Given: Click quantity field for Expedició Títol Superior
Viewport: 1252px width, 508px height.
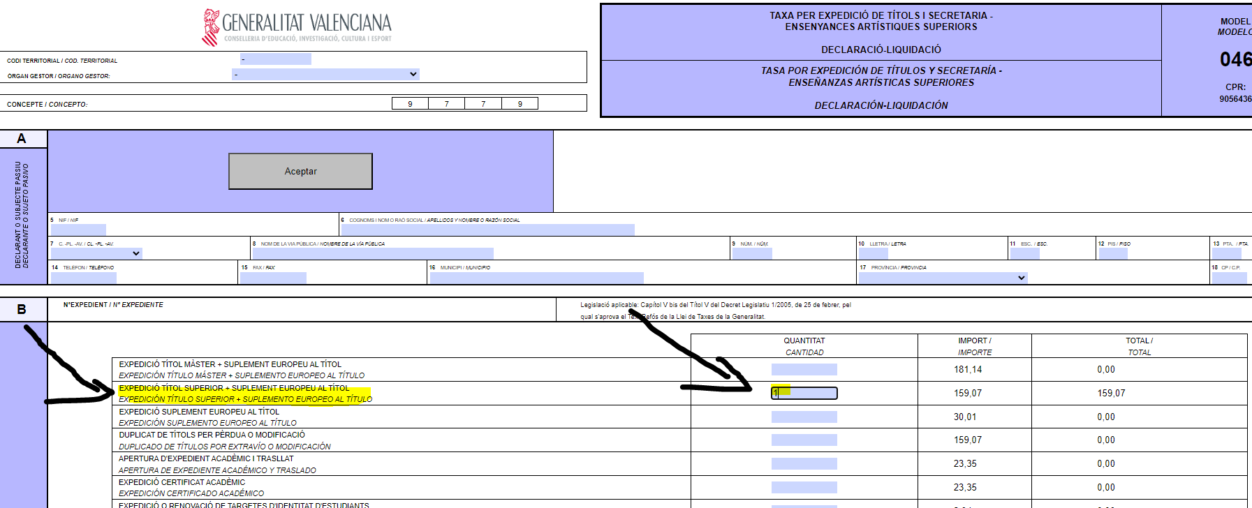Looking at the screenshot, I should (x=804, y=394).
